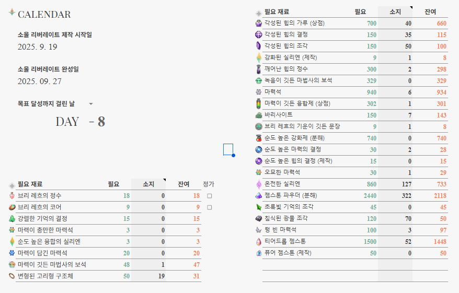This screenshot has width=459, height=293.
Task: Click the 각성된 힘의 가루 (상점) potion icon
Action: tap(258, 23)
